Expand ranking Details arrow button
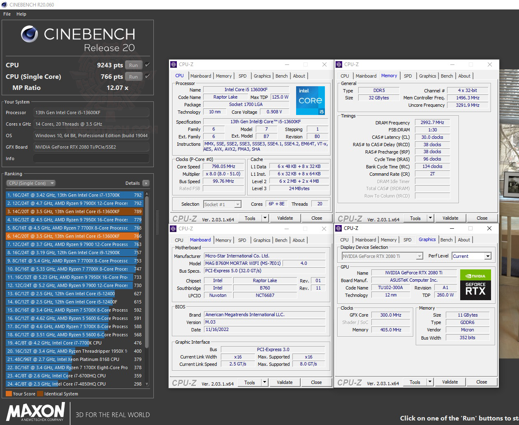The width and height of the screenshot is (519, 425). [146, 183]
